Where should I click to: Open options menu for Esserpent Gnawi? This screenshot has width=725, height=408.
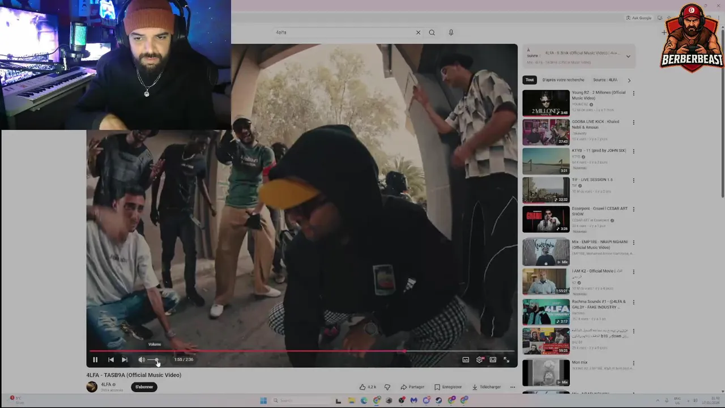pyautogui.click(x=633, y=210)
